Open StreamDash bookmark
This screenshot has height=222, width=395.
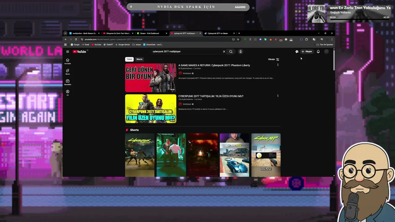pos(153,45)
